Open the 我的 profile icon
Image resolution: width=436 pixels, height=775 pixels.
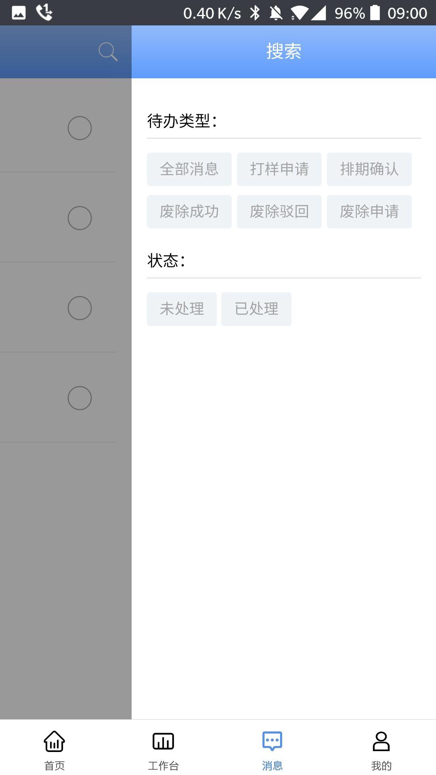[x=381, y=741]
